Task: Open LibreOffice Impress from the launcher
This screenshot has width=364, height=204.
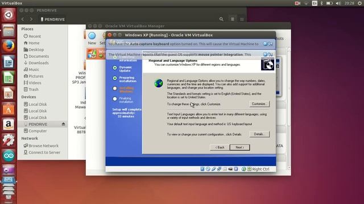Action: (9, 93)
